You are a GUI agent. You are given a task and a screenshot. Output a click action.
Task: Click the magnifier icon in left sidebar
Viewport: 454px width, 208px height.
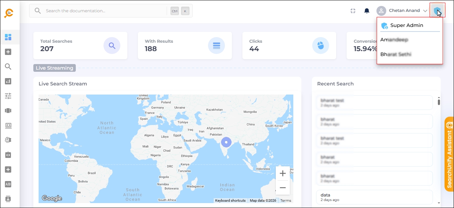coord(8,67)
